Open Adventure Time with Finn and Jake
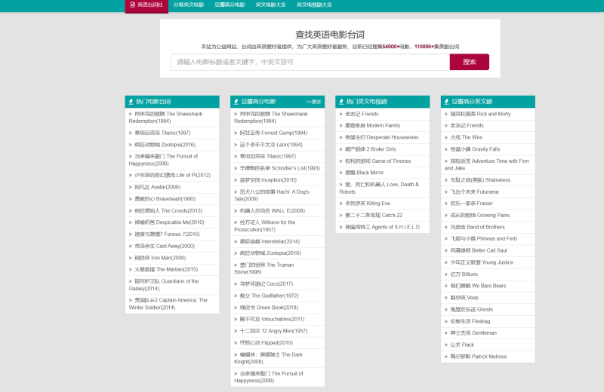This screenshot has width=604, height=392. (x=487, y=165)
